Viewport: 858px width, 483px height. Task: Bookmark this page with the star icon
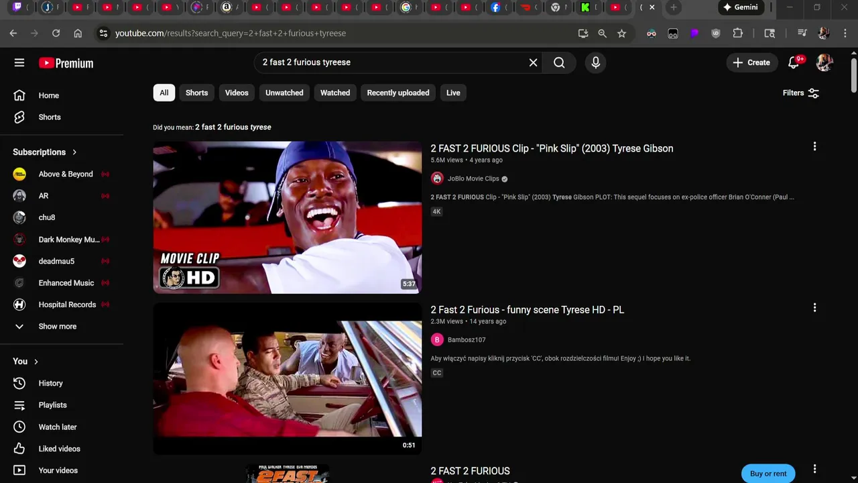621,33
